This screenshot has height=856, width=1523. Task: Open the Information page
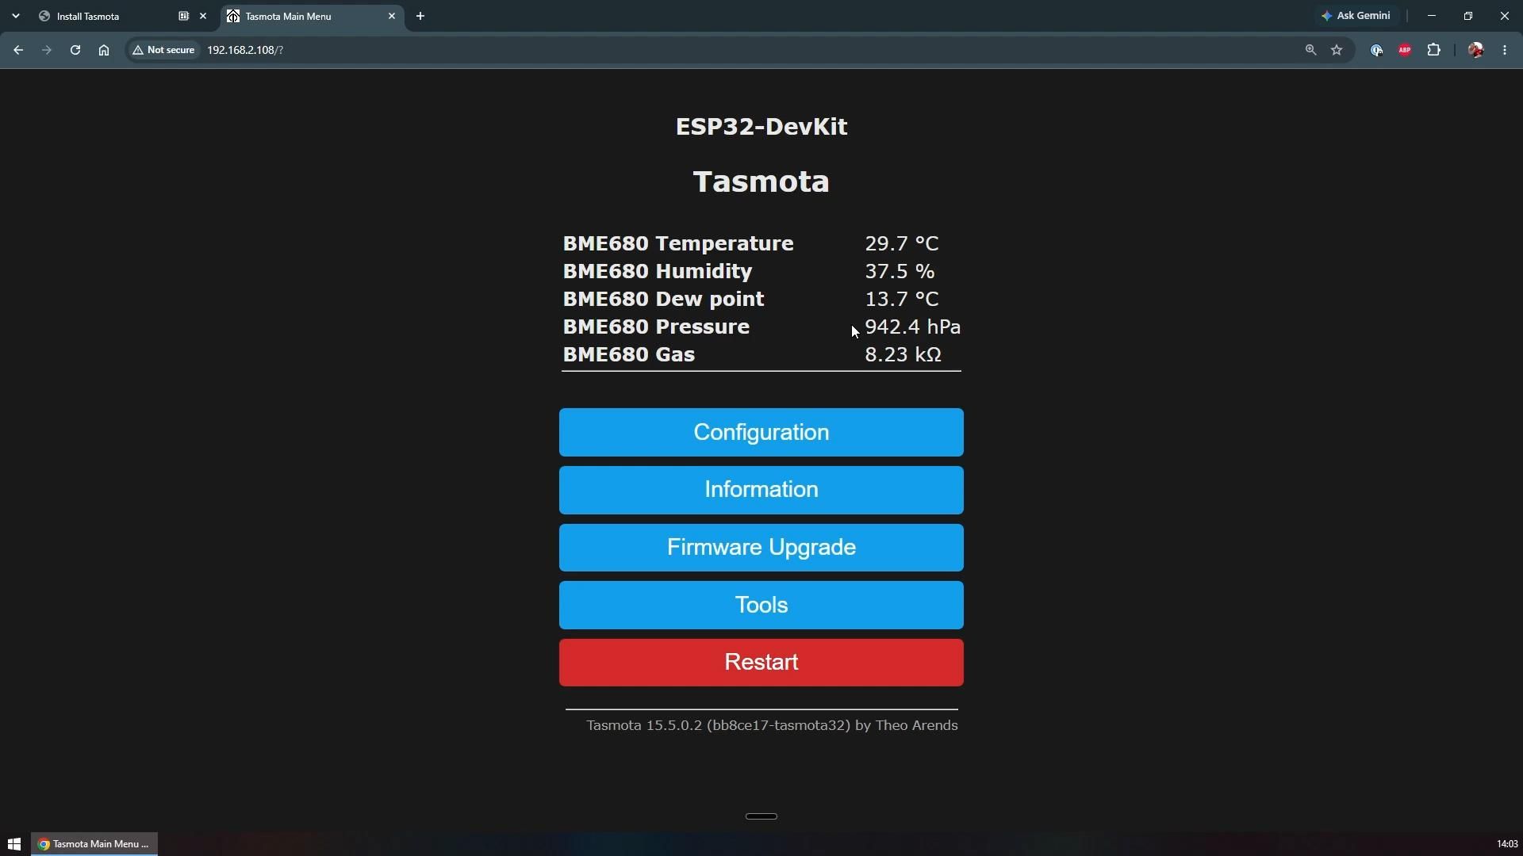(761, 490)
